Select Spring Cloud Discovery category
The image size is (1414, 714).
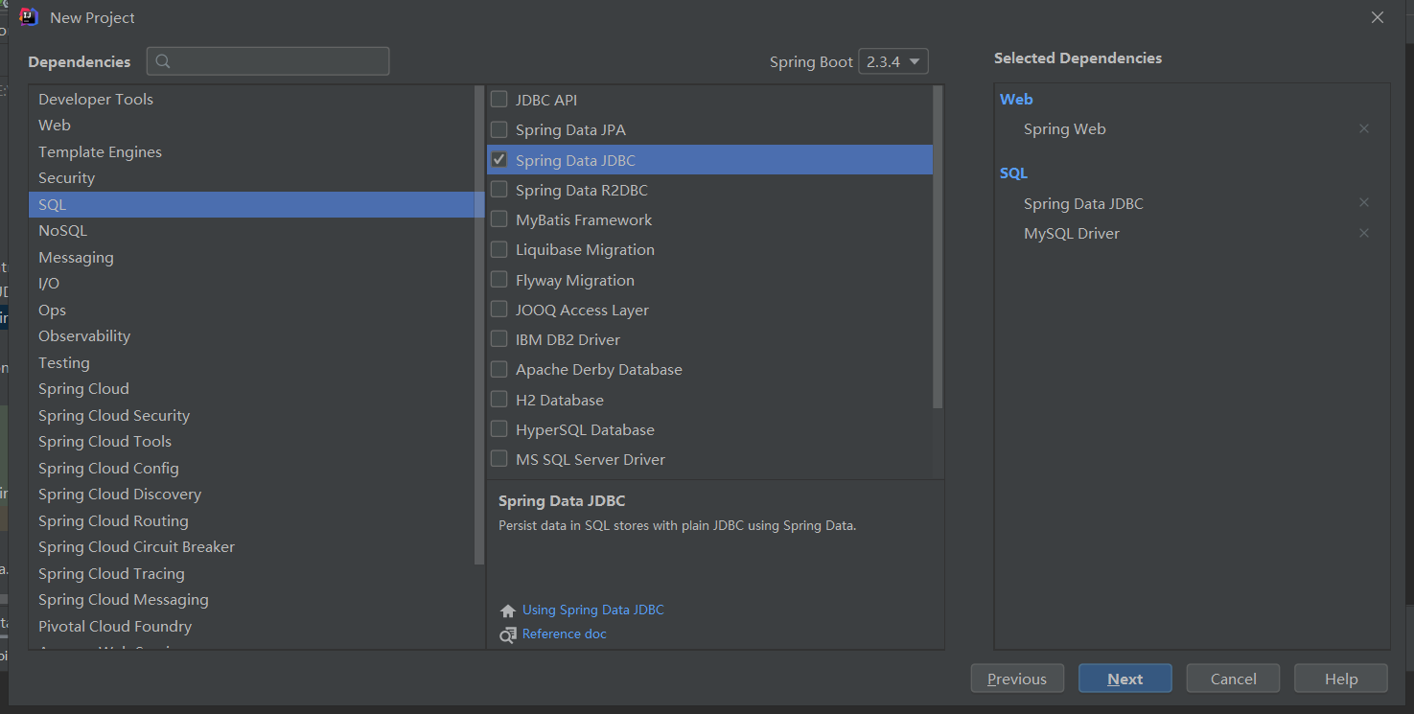(x=251, y=495)
